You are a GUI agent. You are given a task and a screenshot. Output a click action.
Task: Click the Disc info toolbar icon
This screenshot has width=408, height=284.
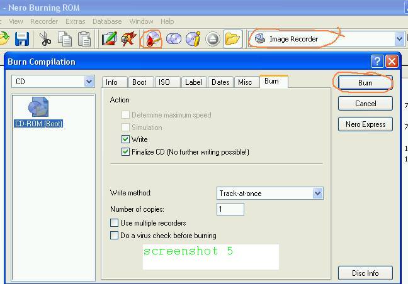click(x=193, y=39)
